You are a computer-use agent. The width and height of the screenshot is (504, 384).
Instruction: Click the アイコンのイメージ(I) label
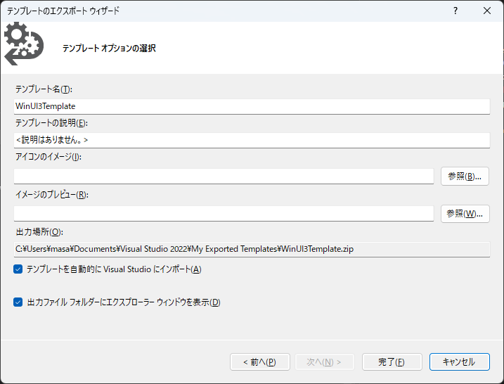click(x=49, y=157)
